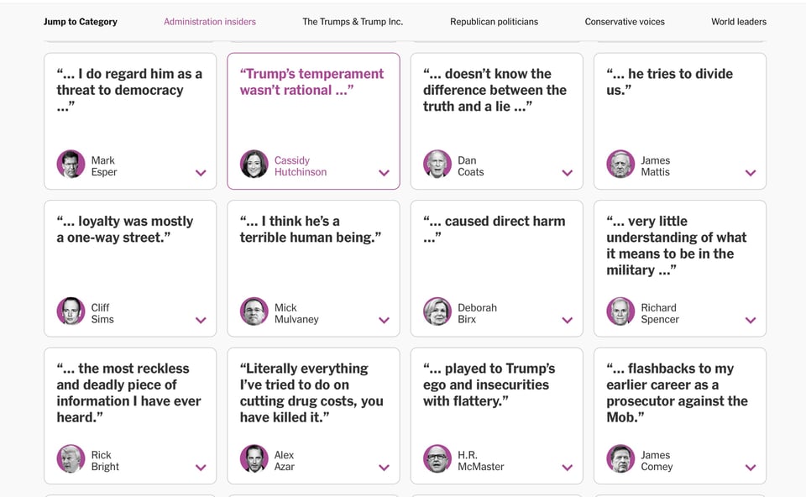Click James Comey's portrait photo
This screenshot has height=497, width=806.
click(x=620, y=459)
